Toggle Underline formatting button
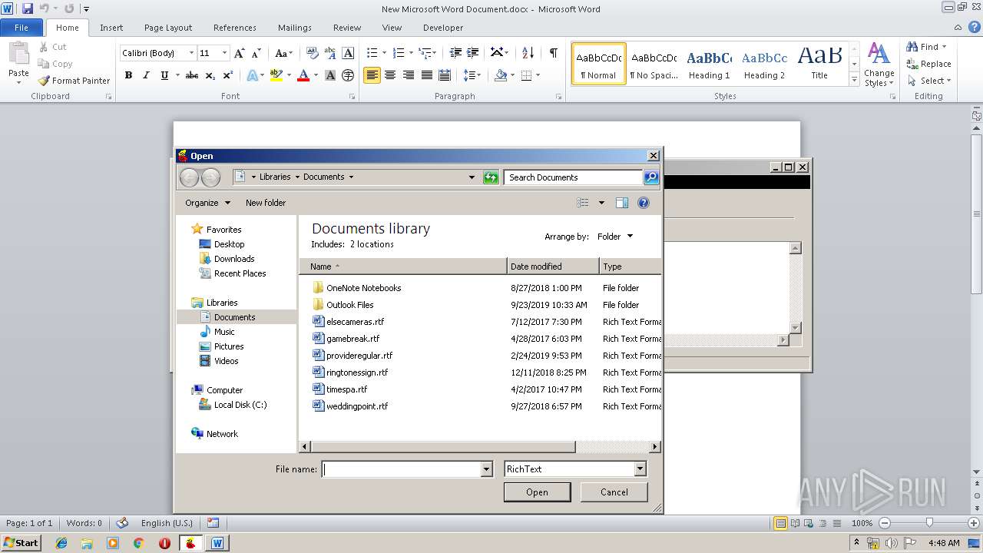The height and width of the screenshot is (553, 983). pyautogui.click(x=164, y=75)
